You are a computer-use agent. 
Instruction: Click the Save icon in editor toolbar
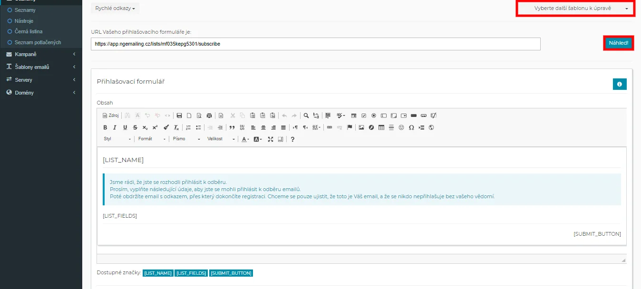pyautogui.click(x=179, y=116)
